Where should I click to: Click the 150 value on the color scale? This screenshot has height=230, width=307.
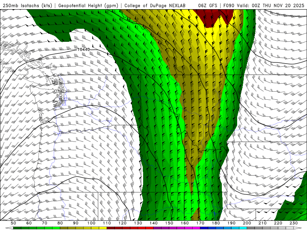click(169, 223)
